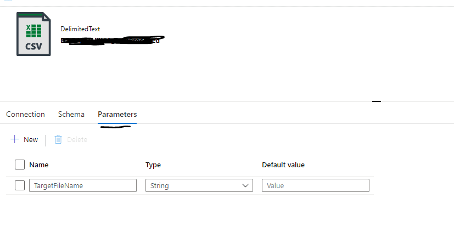Viewport: 454px width, 232px height.
Task: Click the TargetFileName name input field
Action: (x=83, y=185)
